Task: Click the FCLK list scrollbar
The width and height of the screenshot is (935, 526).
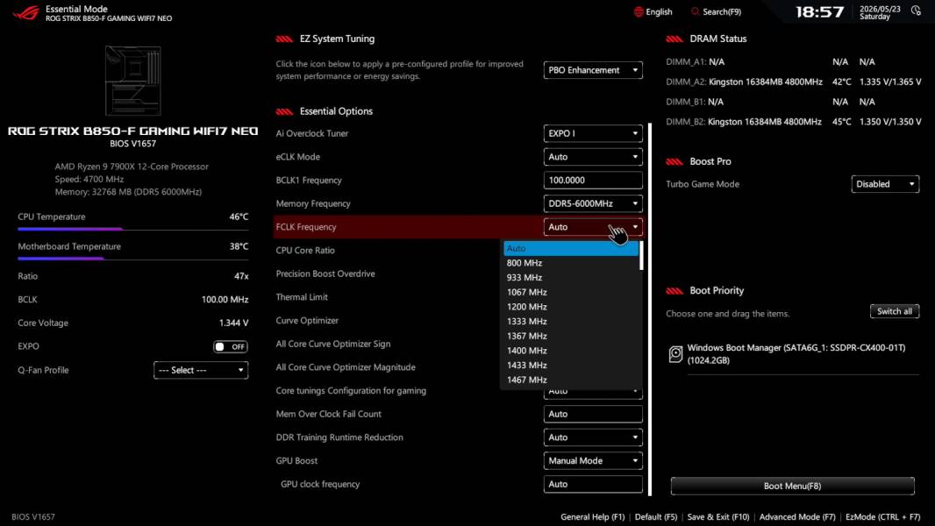Action: click(641, 255)
